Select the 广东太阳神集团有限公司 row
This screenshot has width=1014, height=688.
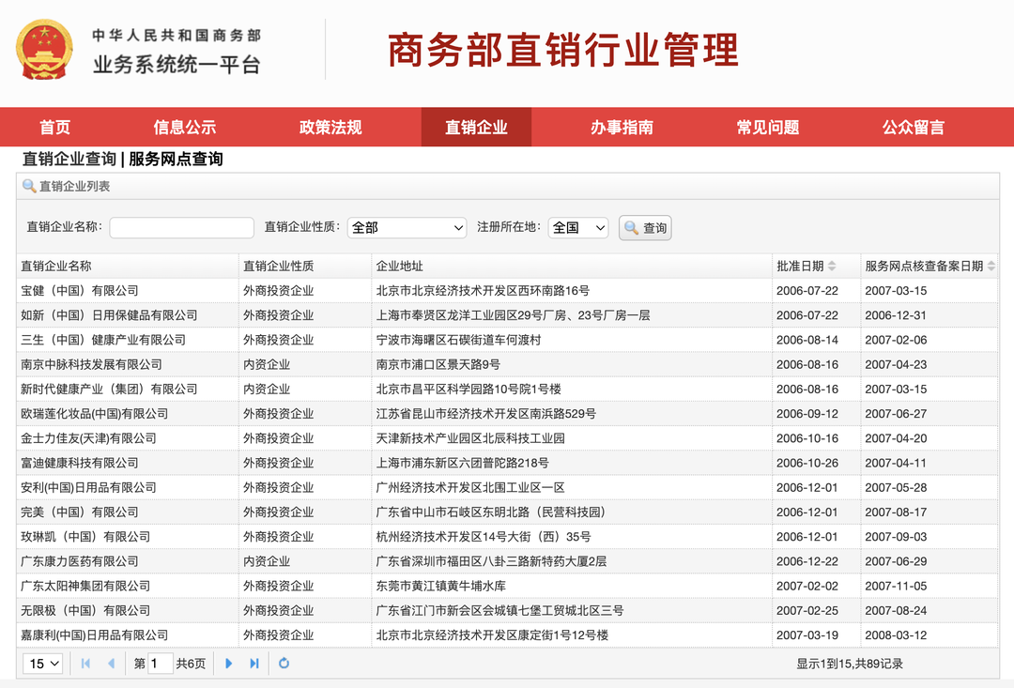pos(507,586)
